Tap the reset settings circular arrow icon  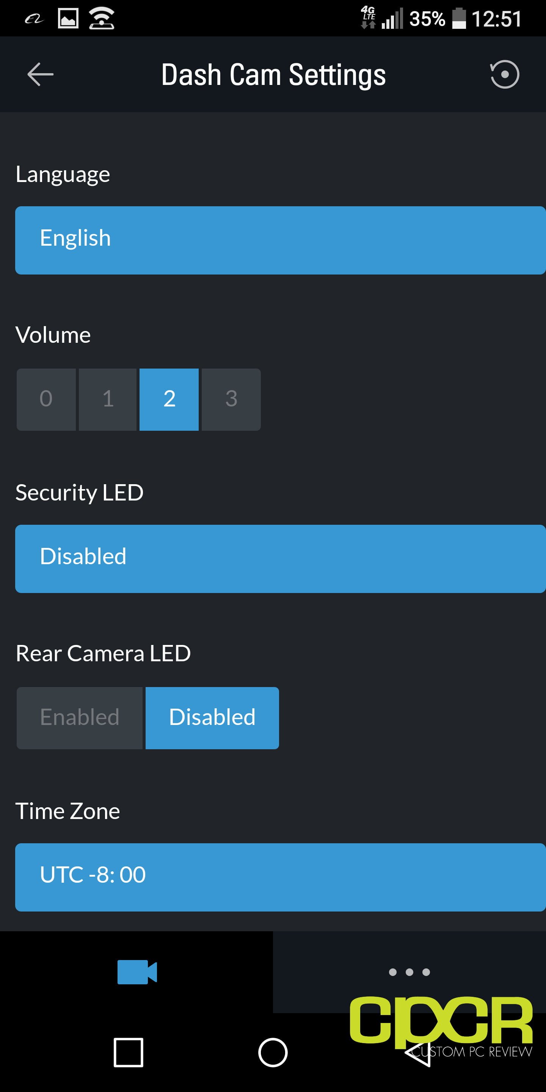coord(504,74)
